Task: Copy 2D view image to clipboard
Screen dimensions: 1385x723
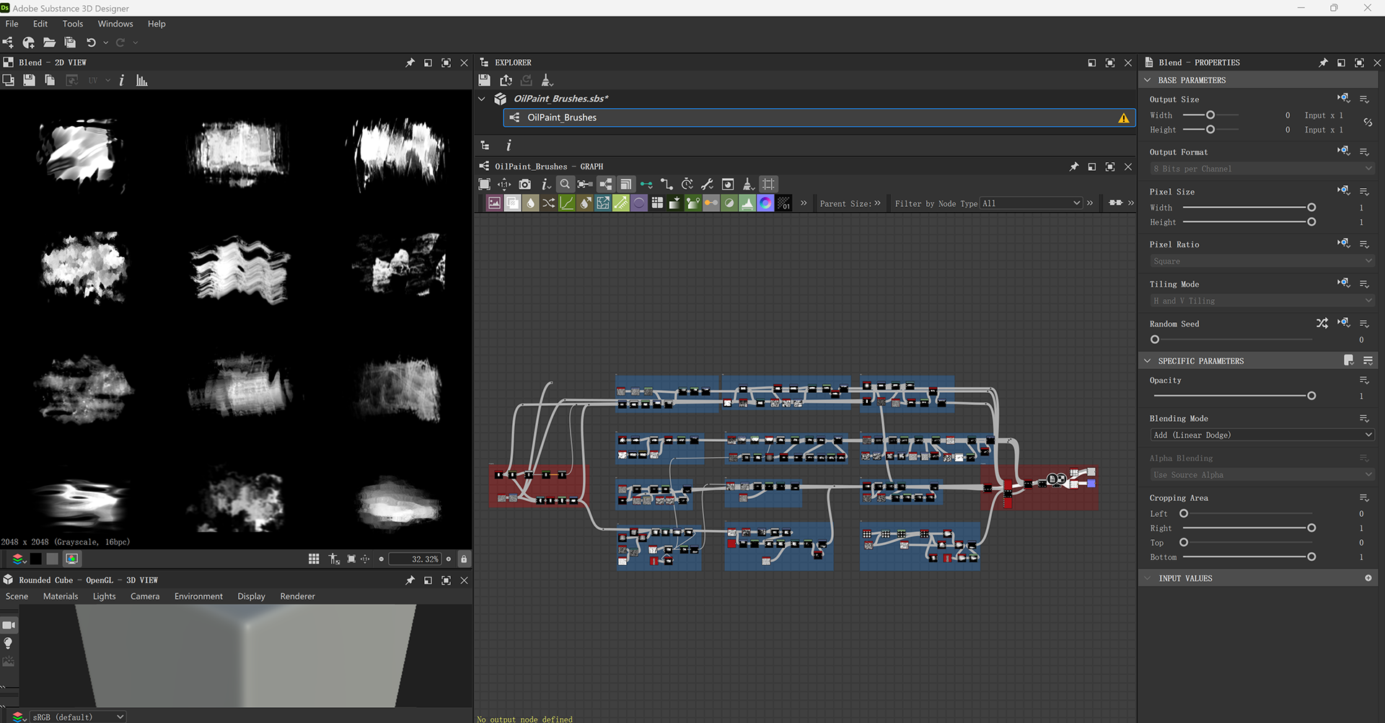Action: (50, 80)
